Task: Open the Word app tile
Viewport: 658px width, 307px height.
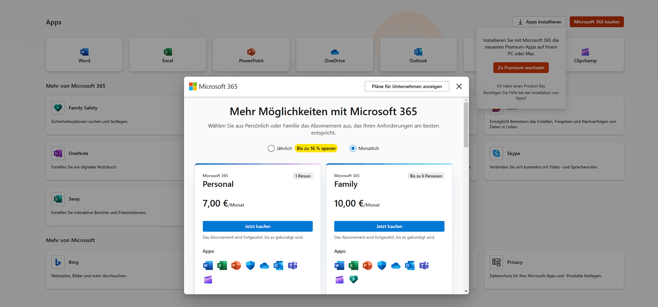Action: coord(84,55)
